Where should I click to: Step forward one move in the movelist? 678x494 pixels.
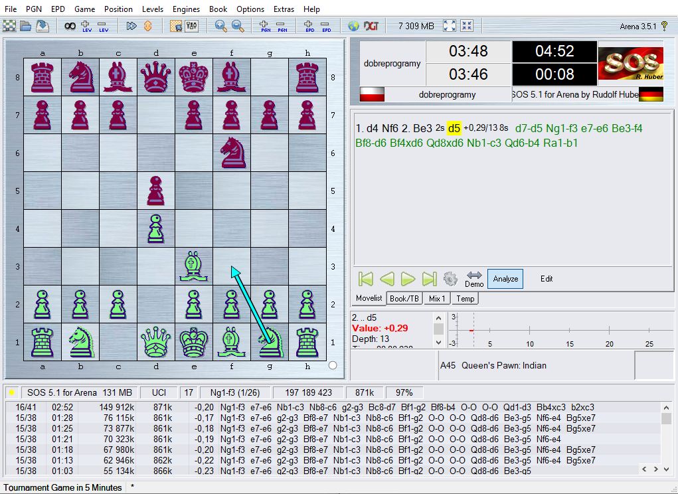[x=408, y=279]
